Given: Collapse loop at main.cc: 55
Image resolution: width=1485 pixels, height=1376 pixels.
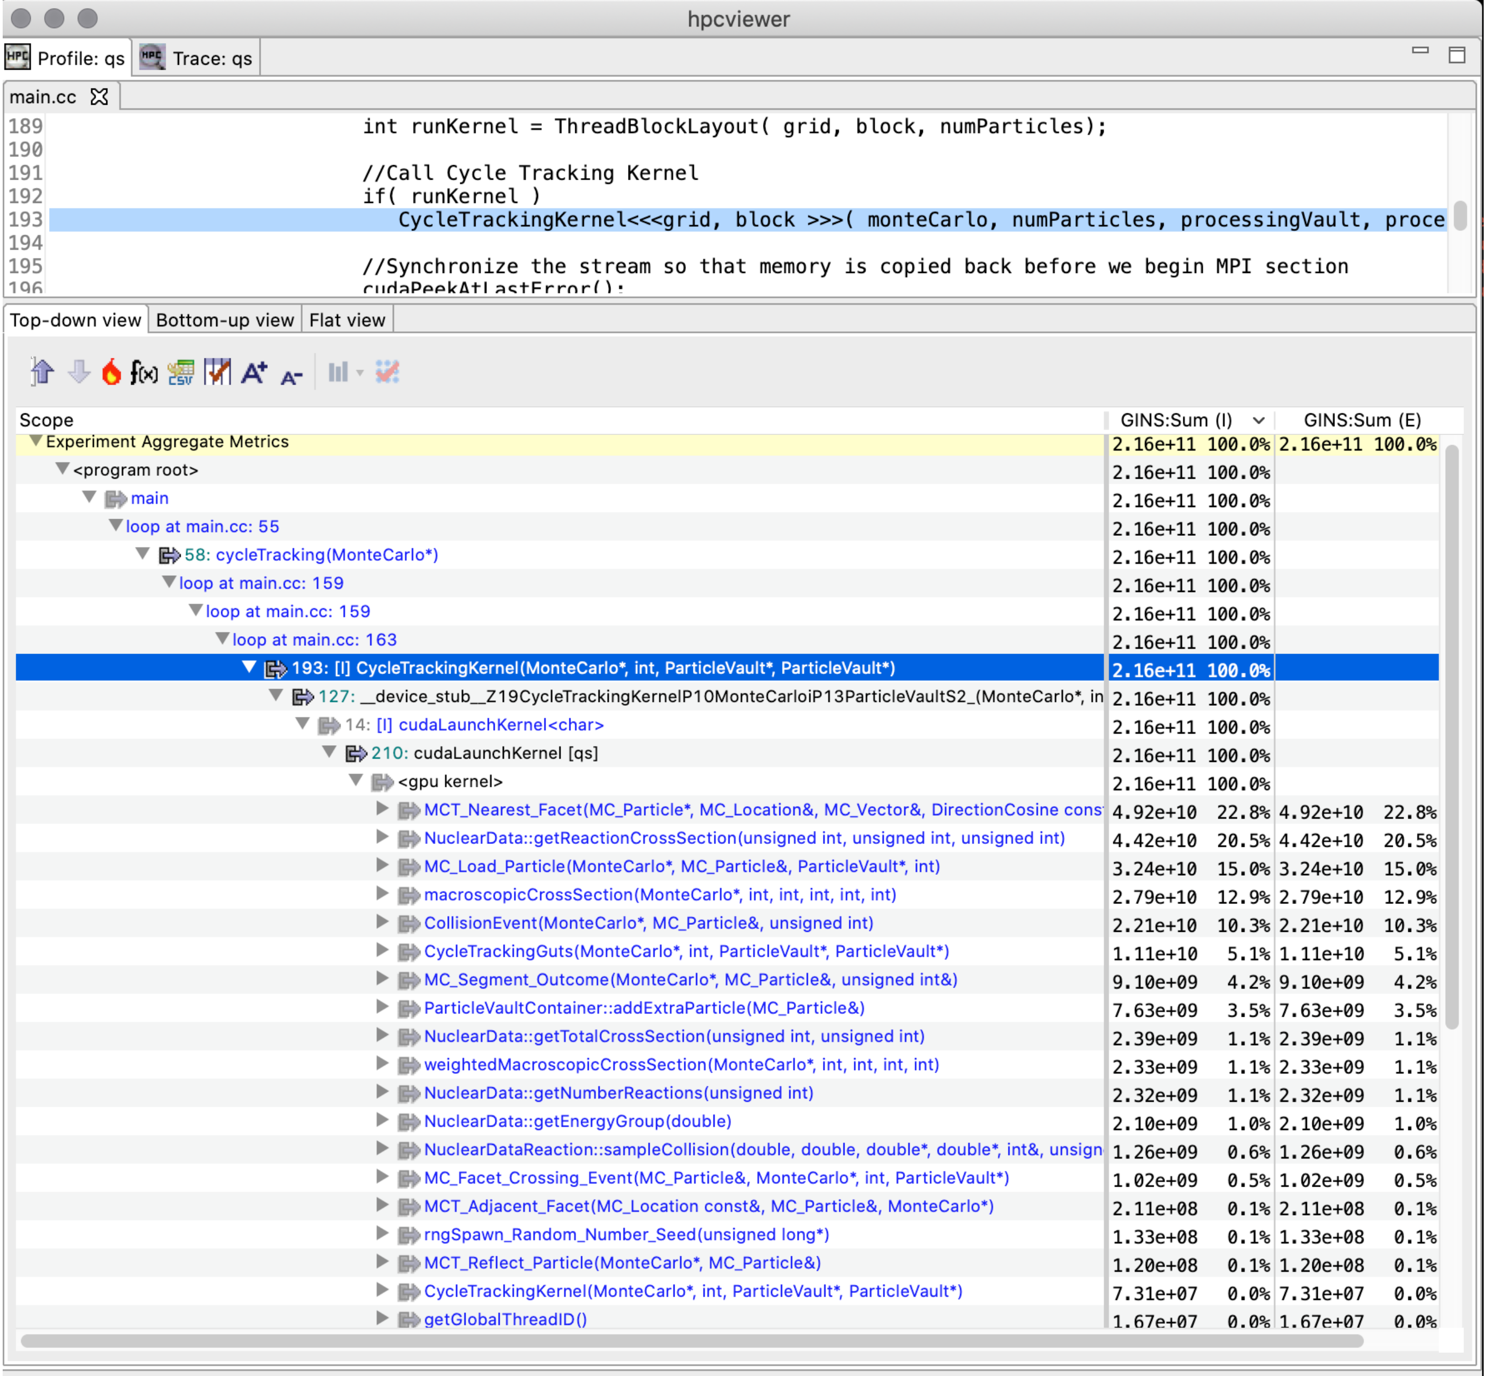Looking at the screenshot, I should click(x=115, y=526).
